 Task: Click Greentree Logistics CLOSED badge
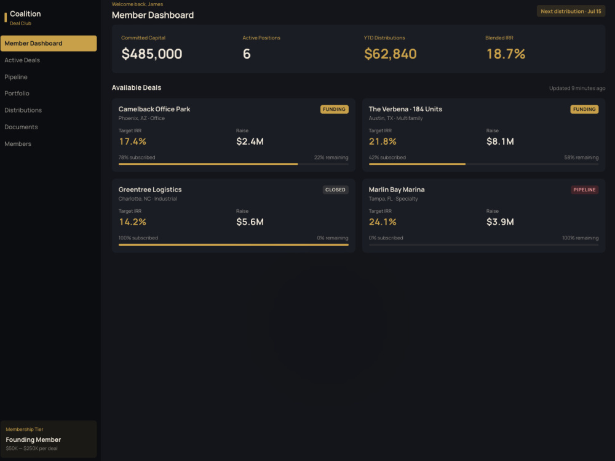335,190
